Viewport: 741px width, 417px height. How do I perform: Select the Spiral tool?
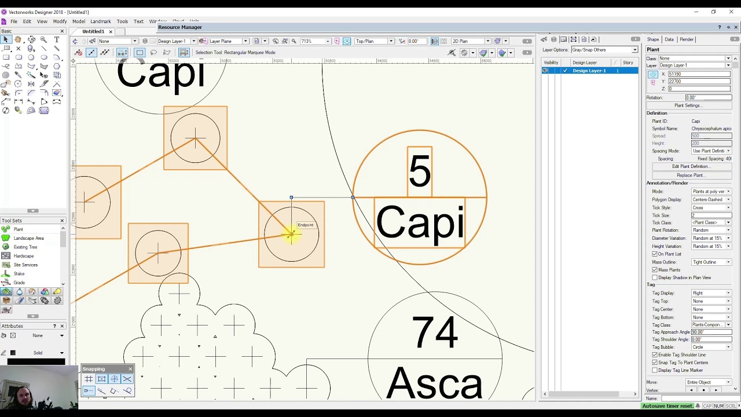coord(6,75)
